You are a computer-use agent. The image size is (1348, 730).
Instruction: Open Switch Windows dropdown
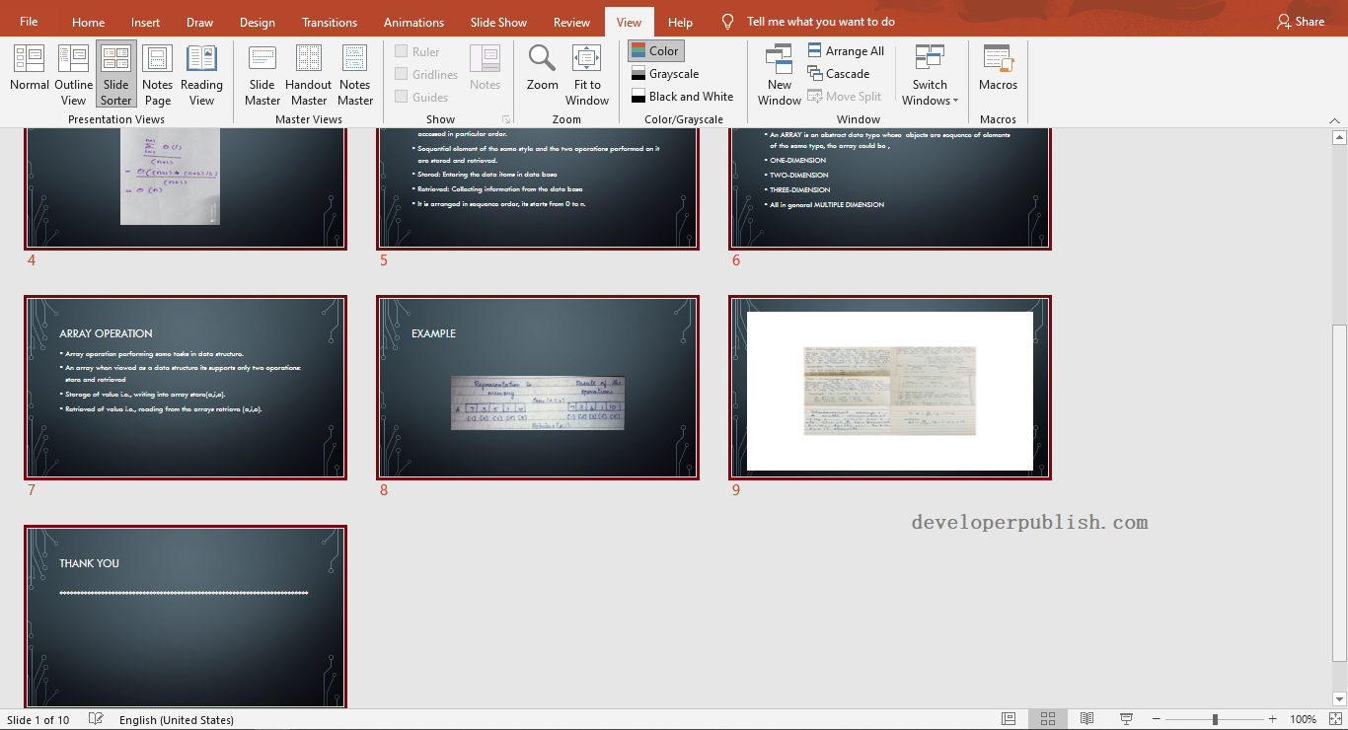coord(930,74)
